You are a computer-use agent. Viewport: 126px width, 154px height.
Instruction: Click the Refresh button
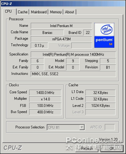tap(87, 148)
